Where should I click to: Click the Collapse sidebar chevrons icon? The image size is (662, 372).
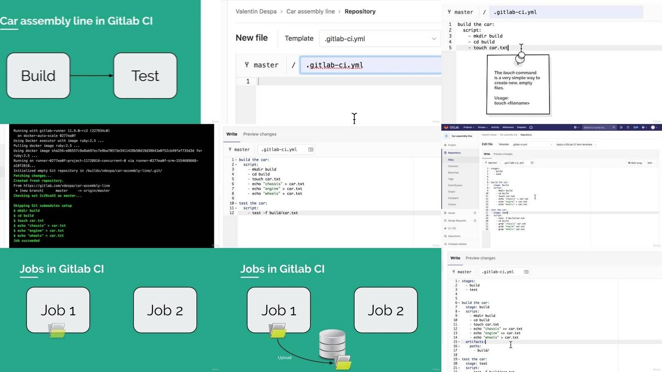point(445,244)
